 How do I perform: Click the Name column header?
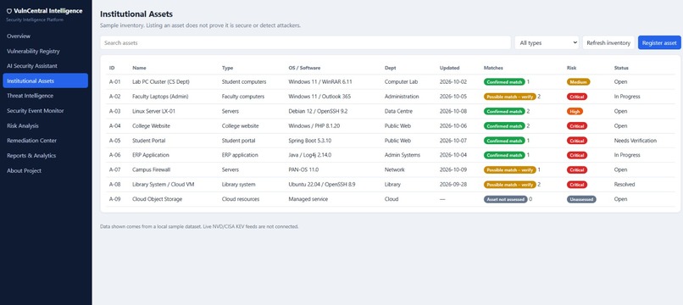click(x=139, y=68)
